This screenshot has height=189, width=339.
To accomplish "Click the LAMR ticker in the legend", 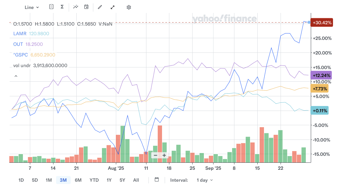I will click(19, 34).
